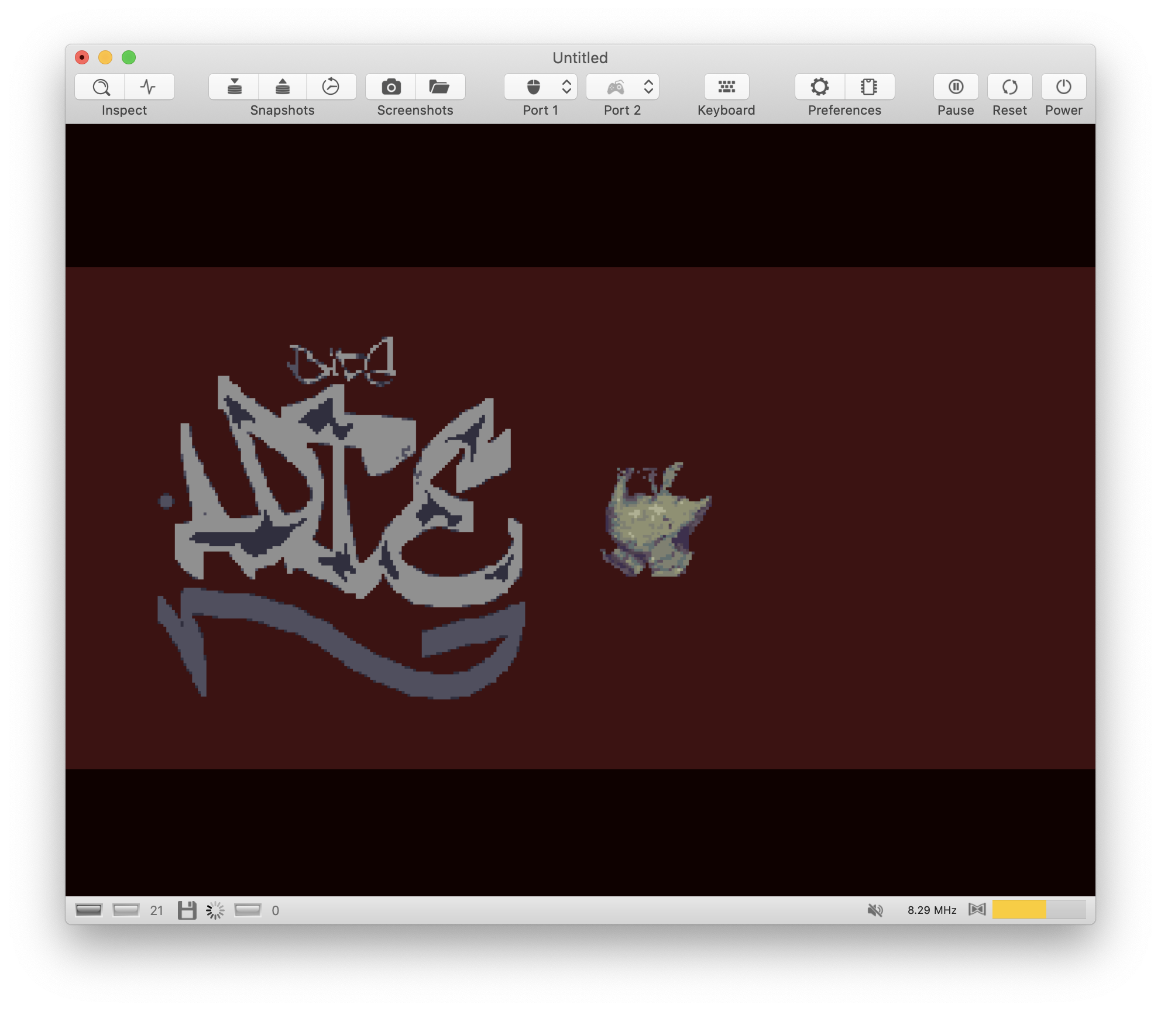
Task: Click the second drive LED in status bar
Action: pyautogui.click(x=126, y=910)
